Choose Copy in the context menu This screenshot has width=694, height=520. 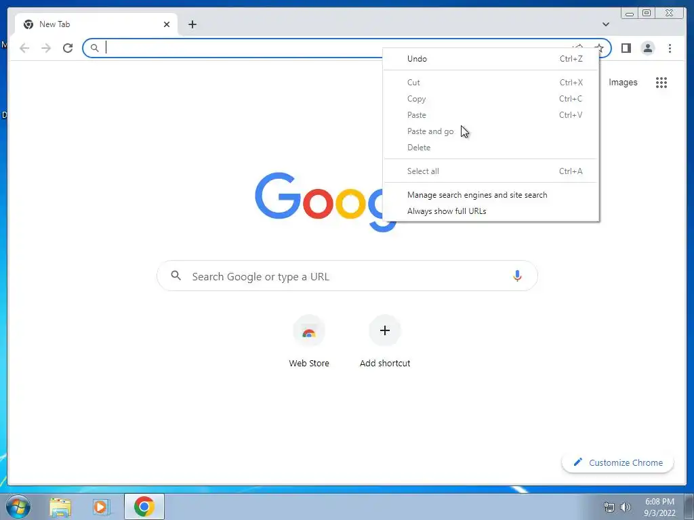[x=491, y=99]
